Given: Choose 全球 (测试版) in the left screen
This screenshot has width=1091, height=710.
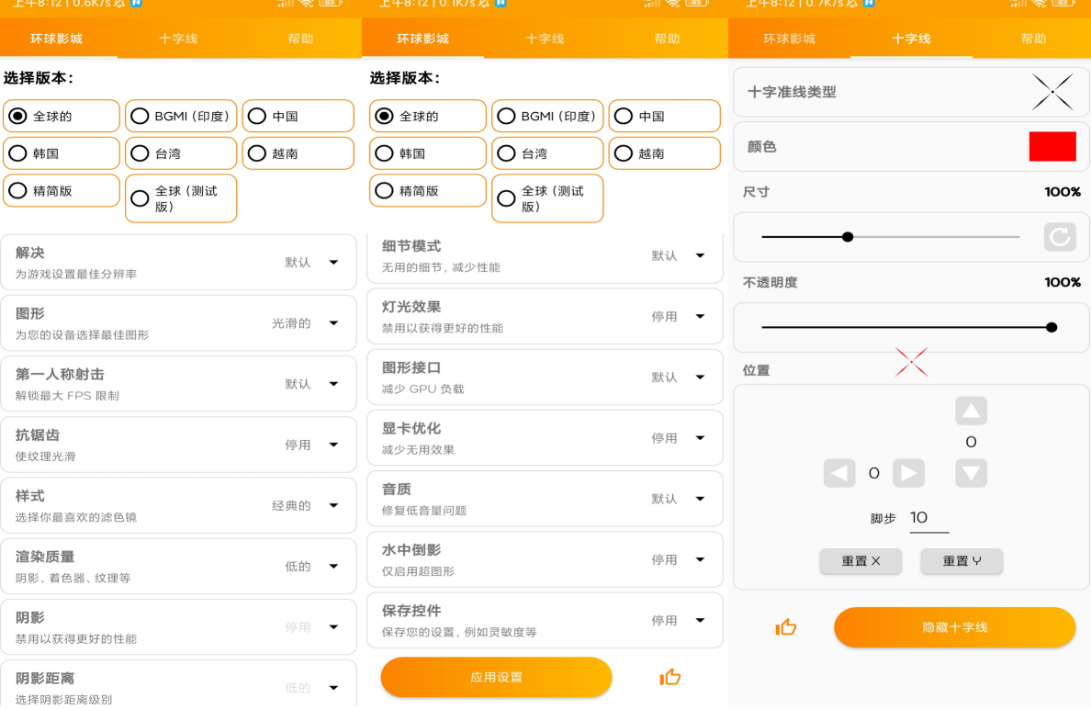Looking at the screenshot, I should (x=181, y=198).
